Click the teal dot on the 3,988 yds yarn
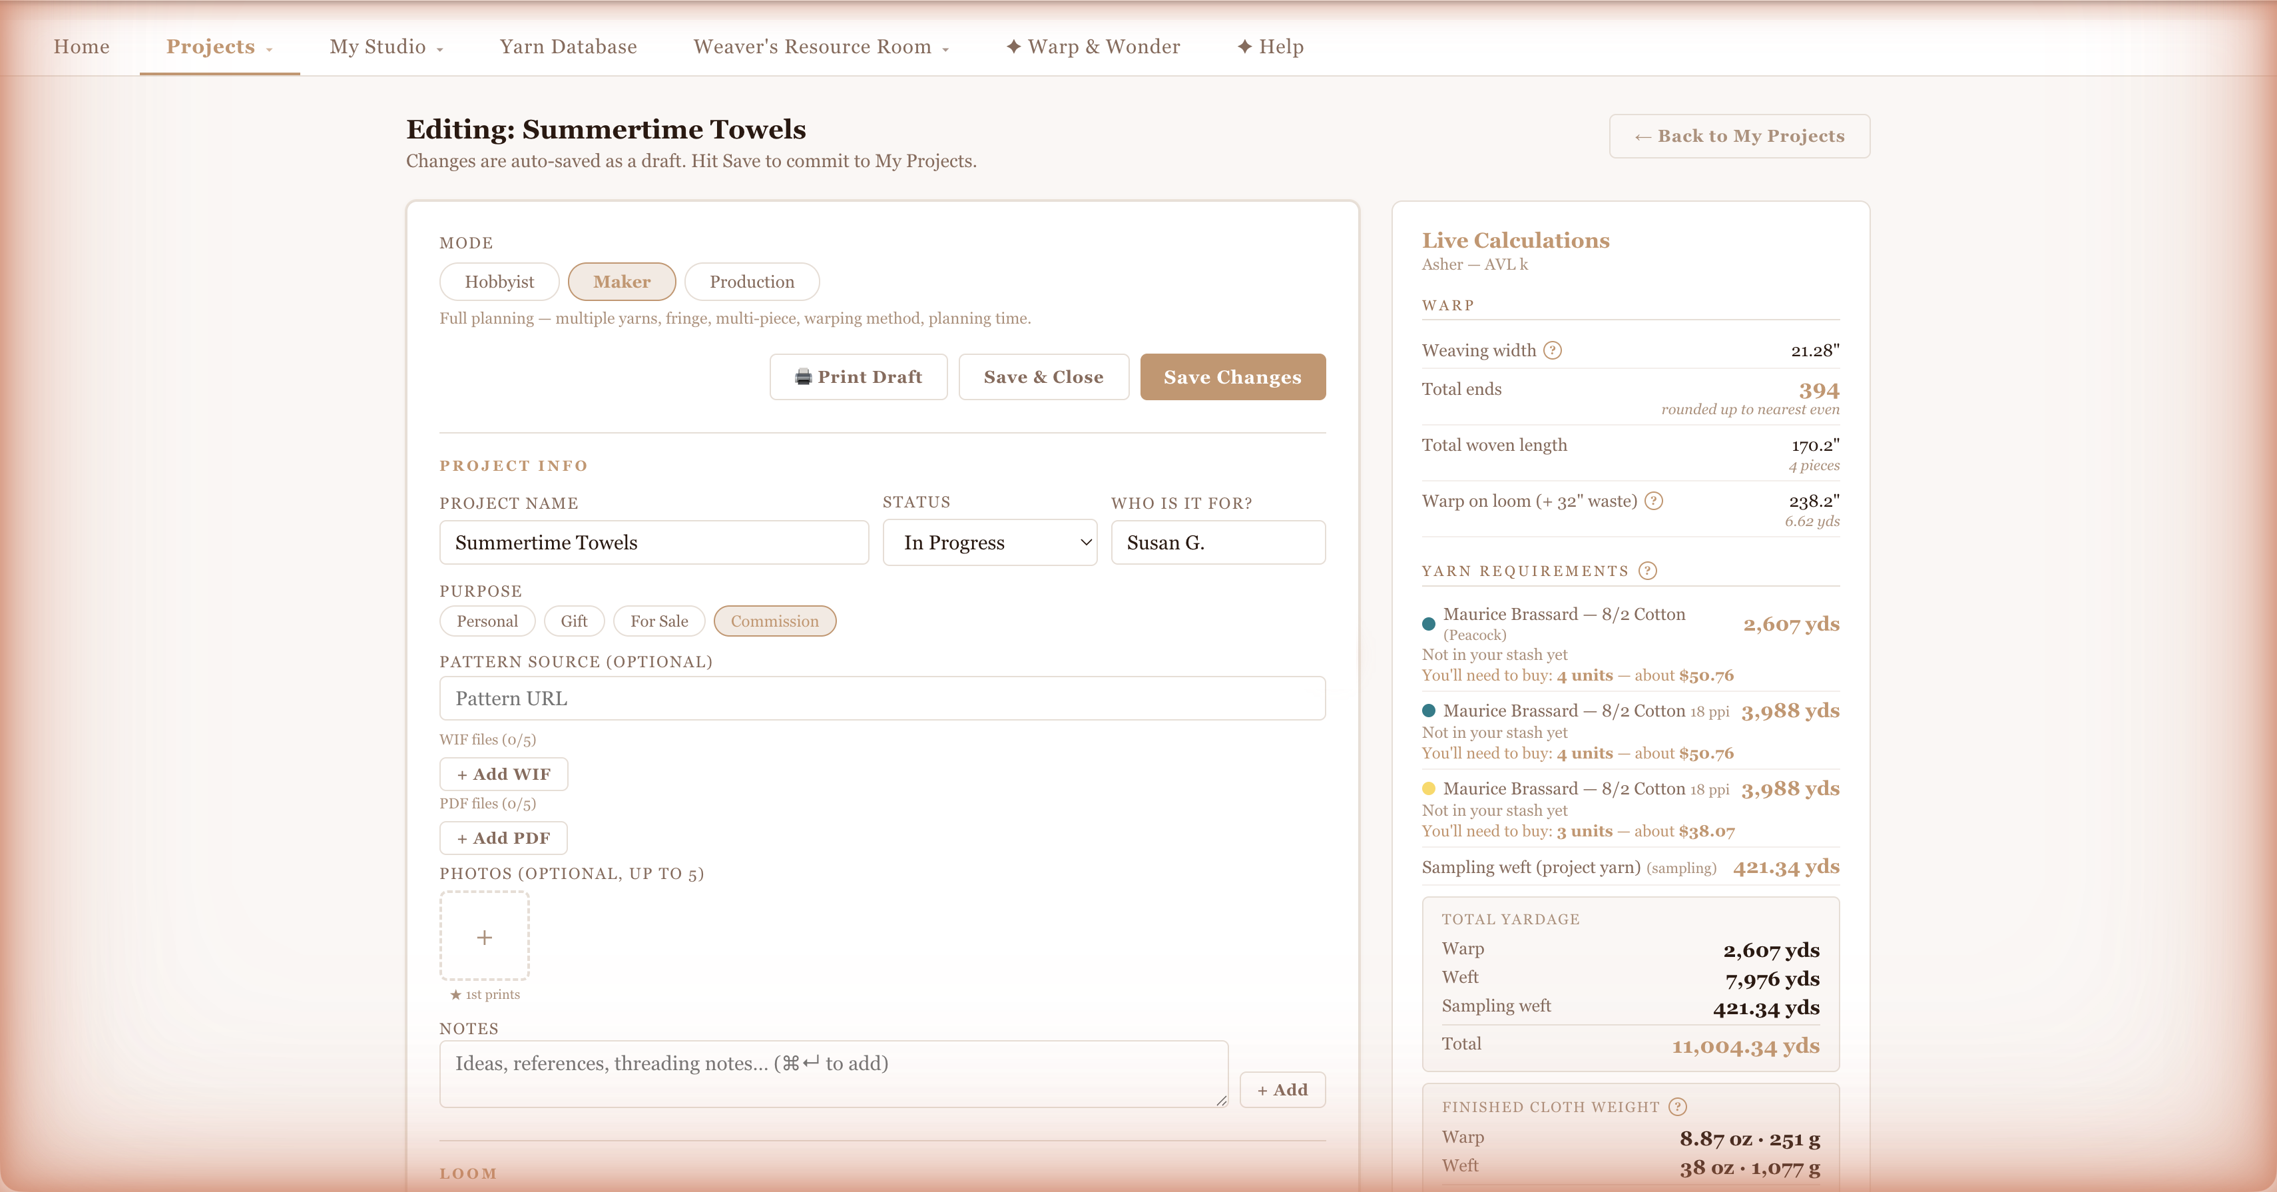Viewport: 2277px width, 1192px height. (x=1428, y=710)
